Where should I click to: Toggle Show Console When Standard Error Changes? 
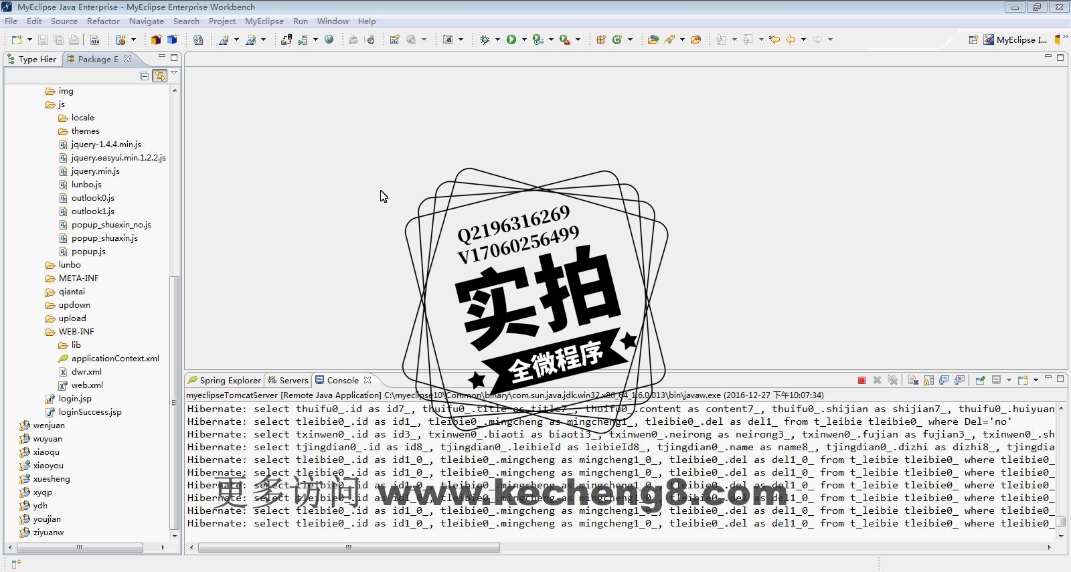tap(959, 380)
